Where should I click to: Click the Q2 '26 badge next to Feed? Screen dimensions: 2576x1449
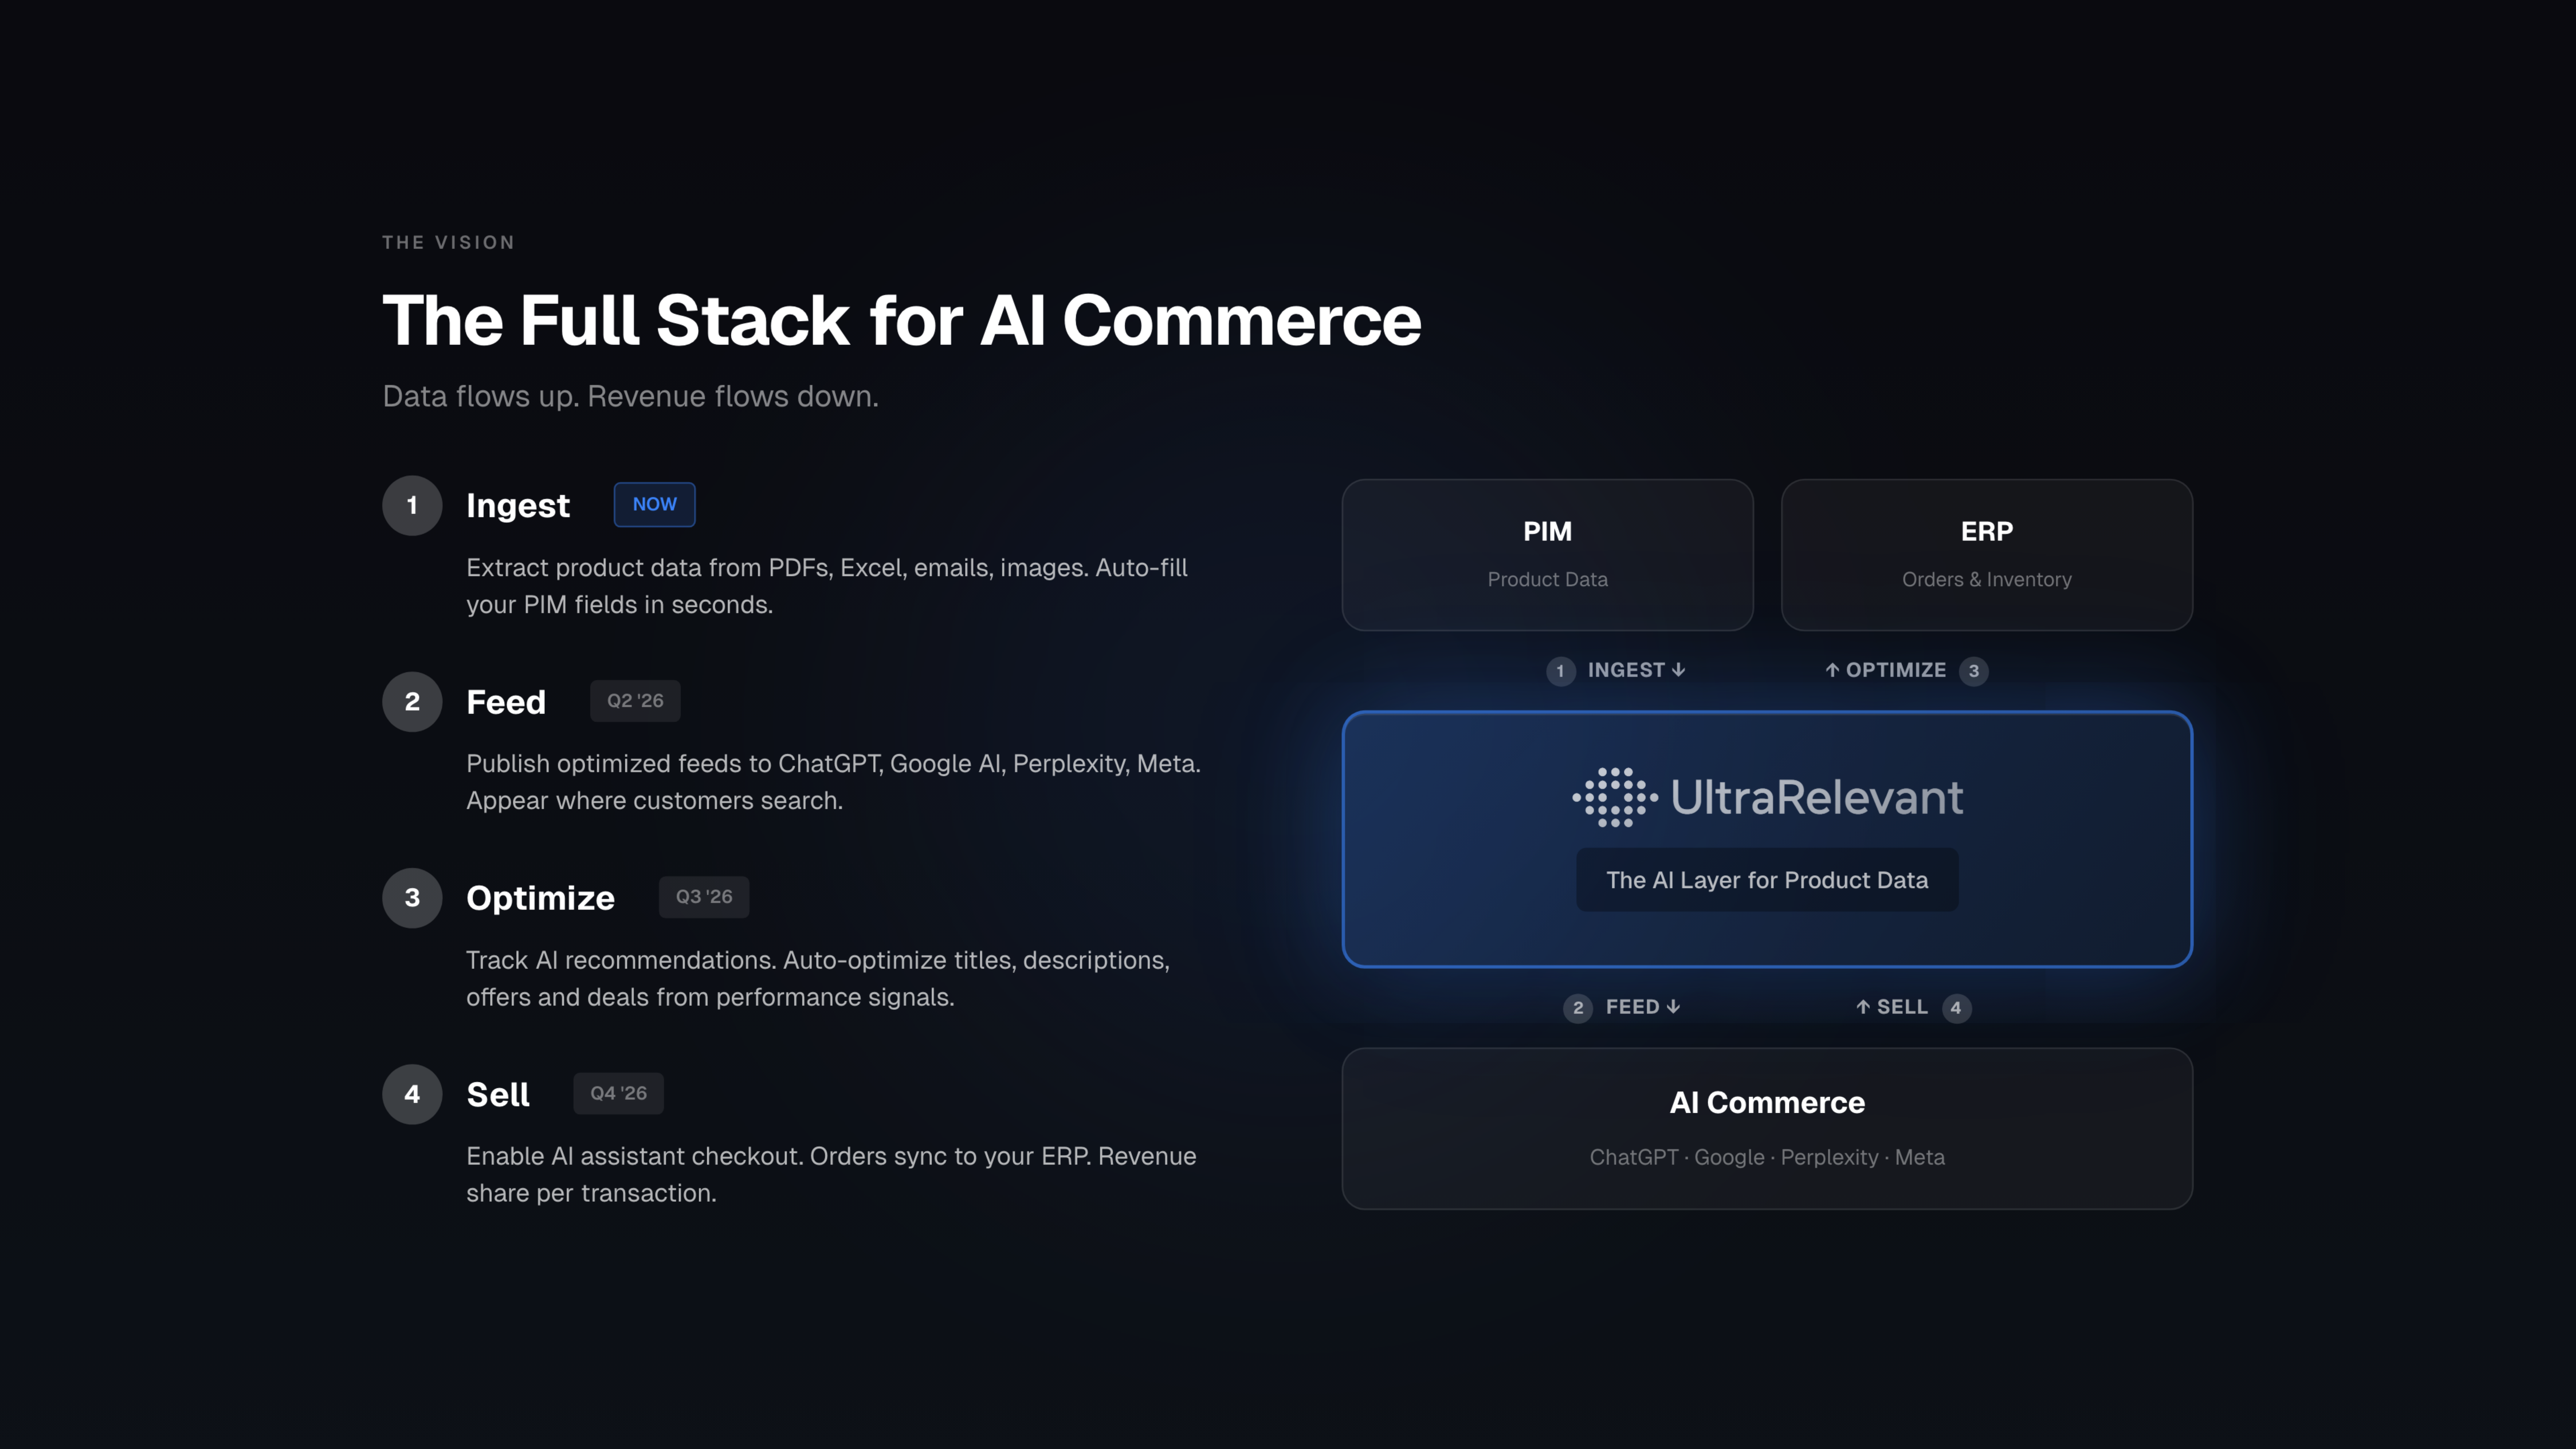(635, 701)
